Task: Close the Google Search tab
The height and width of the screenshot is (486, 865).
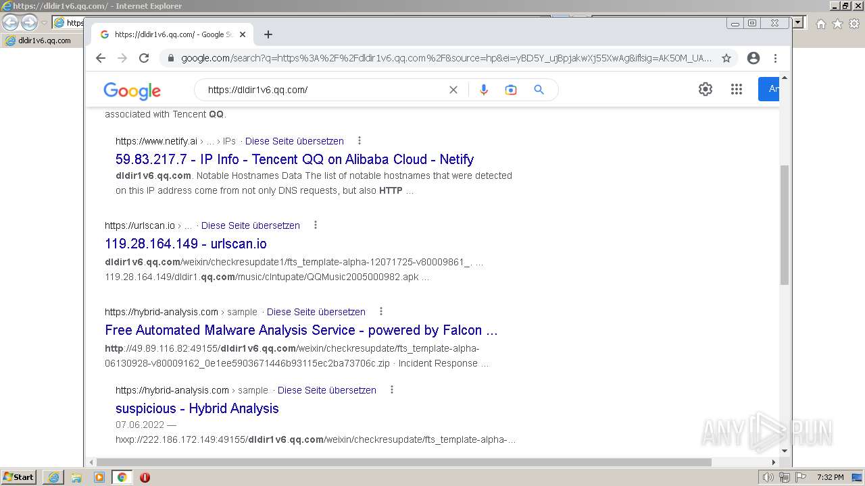Action: [x=243, y=34]
